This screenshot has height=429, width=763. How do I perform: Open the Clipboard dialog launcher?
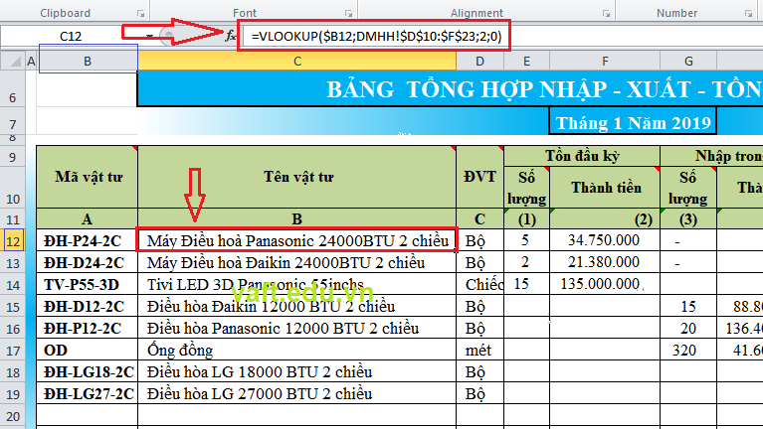point(140,14)
